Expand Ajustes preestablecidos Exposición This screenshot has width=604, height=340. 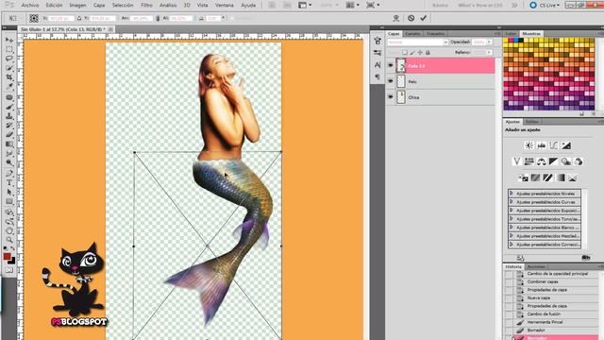(512, 211)
